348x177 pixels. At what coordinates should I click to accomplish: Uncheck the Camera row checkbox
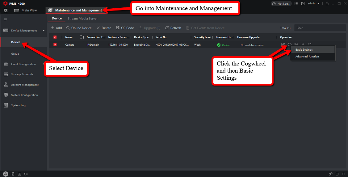coord(55,45)
